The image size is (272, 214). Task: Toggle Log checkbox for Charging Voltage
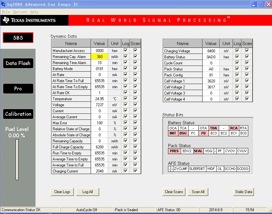click(x=237, y=50)
